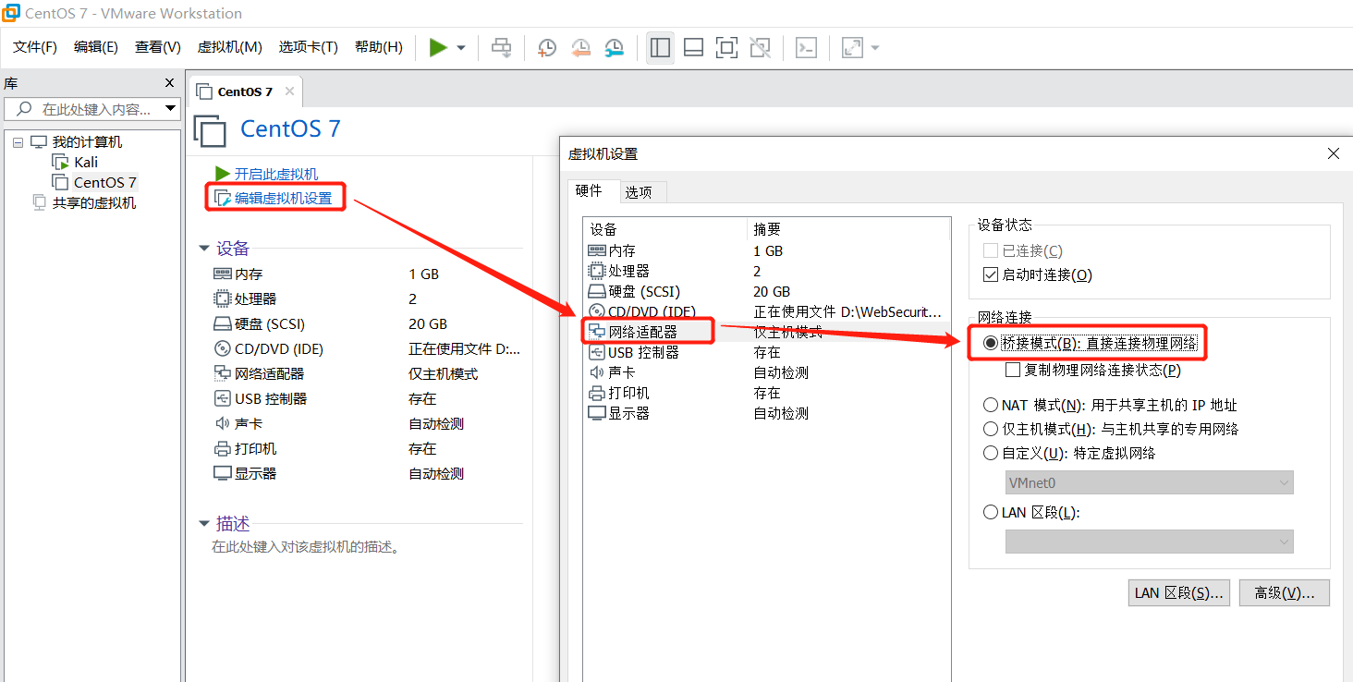Enable 桥接模式 network connection
The image size is (1353, 682).
(x=991, y=342)
